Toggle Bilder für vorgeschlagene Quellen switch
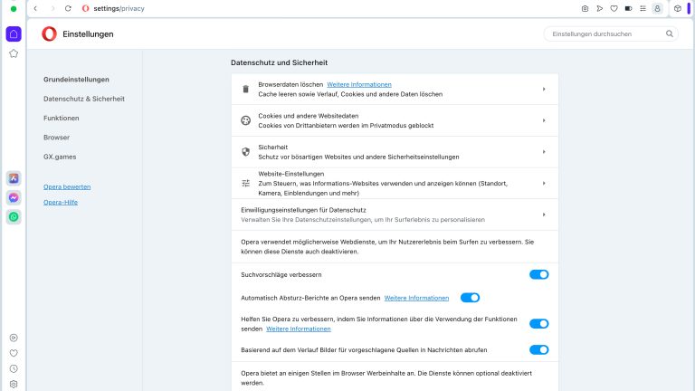 pos(539,350)
